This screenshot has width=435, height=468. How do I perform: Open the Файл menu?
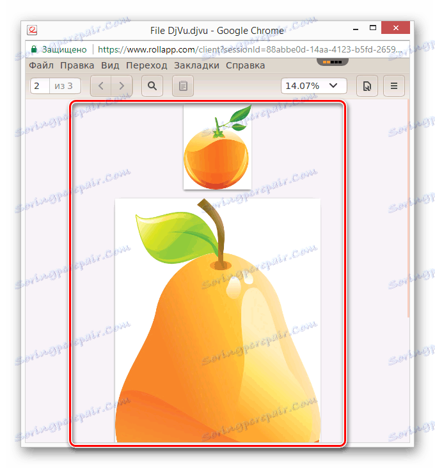pyautogui.click(x=41, y=65)
